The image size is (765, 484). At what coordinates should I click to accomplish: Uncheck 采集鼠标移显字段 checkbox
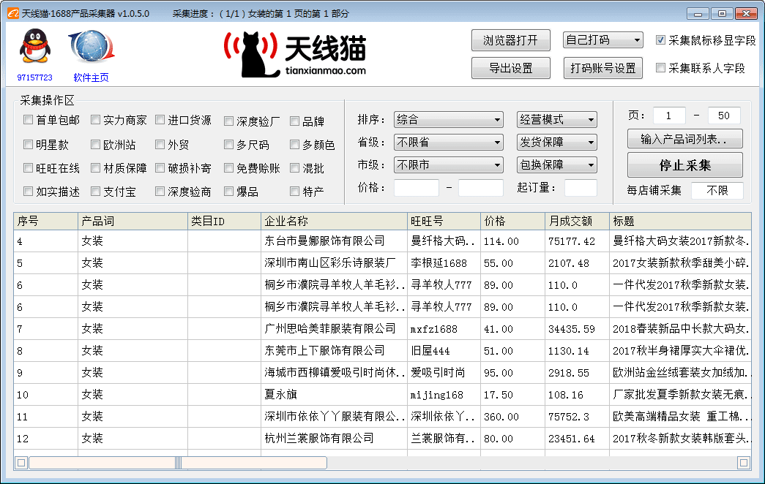(660, 40)
